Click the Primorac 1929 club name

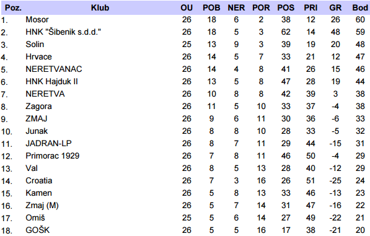(x=53, y=156)
